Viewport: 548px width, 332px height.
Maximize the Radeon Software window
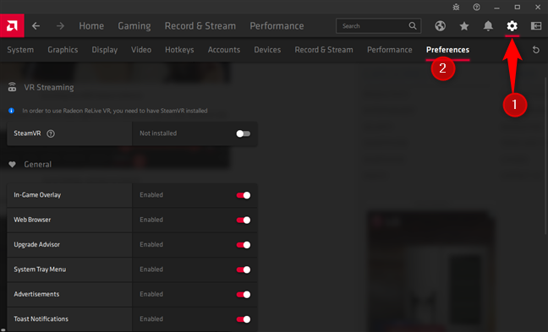518,8
